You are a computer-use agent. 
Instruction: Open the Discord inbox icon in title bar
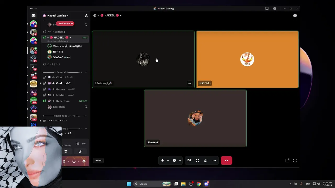[267, 9]
